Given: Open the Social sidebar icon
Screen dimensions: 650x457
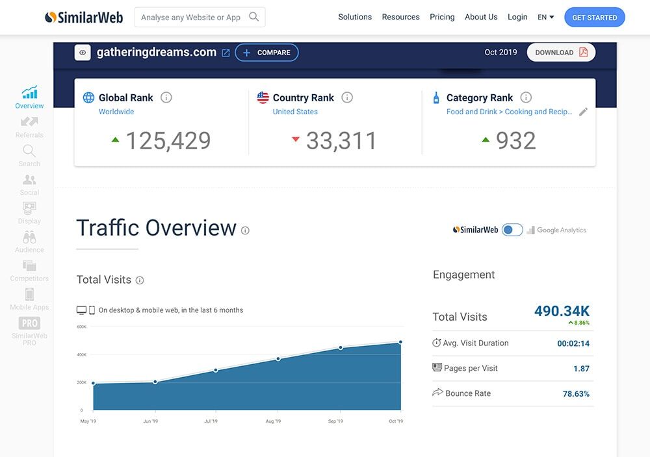Looking at the screenshot, I should tap(29, 180).
